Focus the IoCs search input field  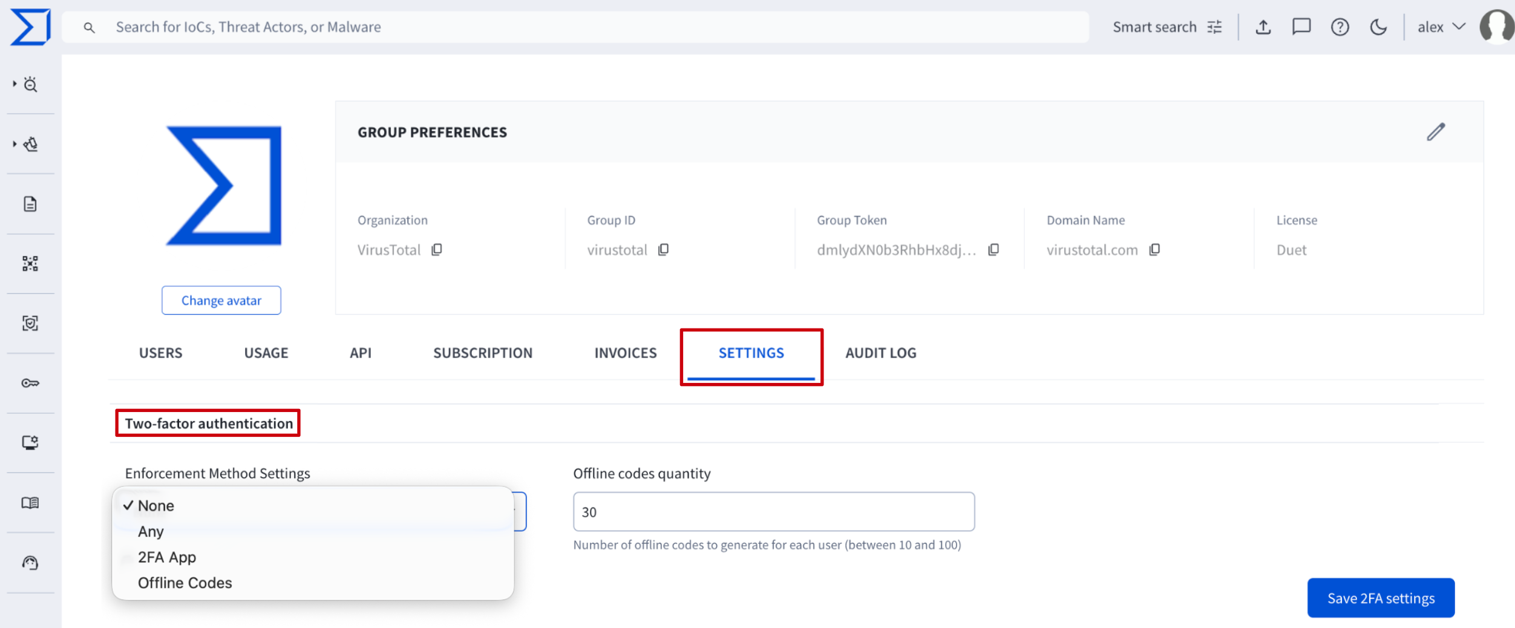(x=575, y=27)
